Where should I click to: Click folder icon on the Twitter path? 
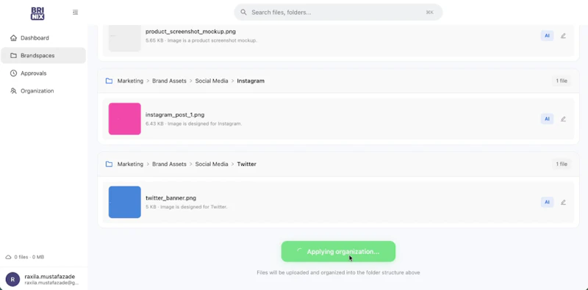(x=109, y=164)
